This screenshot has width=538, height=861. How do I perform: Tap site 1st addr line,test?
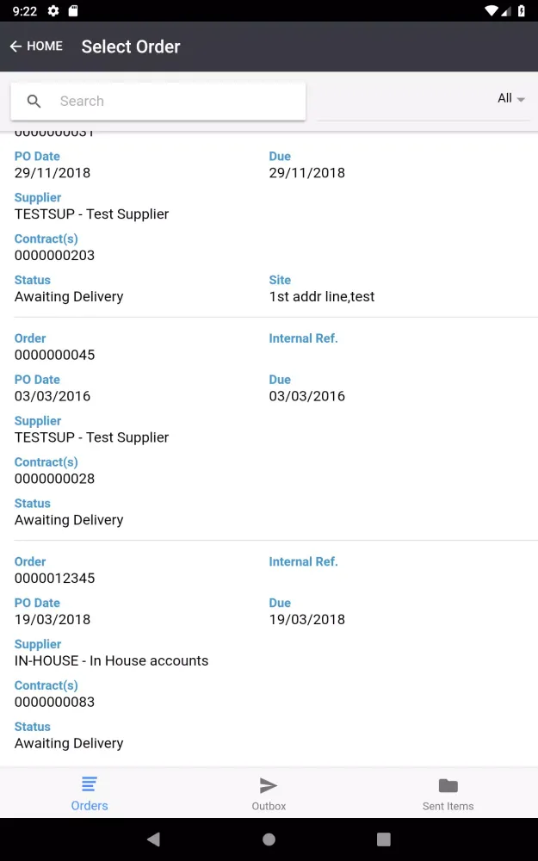(x=322, y=296)
